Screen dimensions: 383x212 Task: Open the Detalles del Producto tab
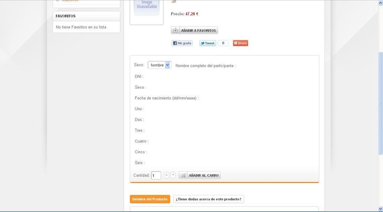pos(150,199)
